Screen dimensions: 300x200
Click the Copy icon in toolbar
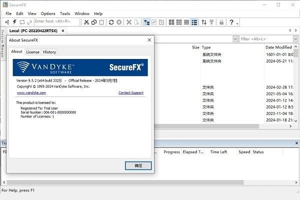pos(94,22)
